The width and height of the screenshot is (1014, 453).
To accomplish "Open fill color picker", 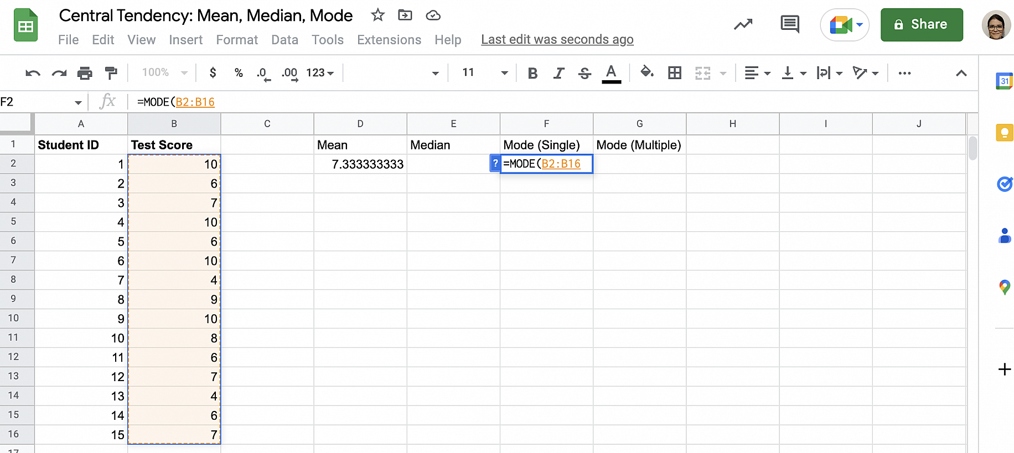I will point(646,72).
